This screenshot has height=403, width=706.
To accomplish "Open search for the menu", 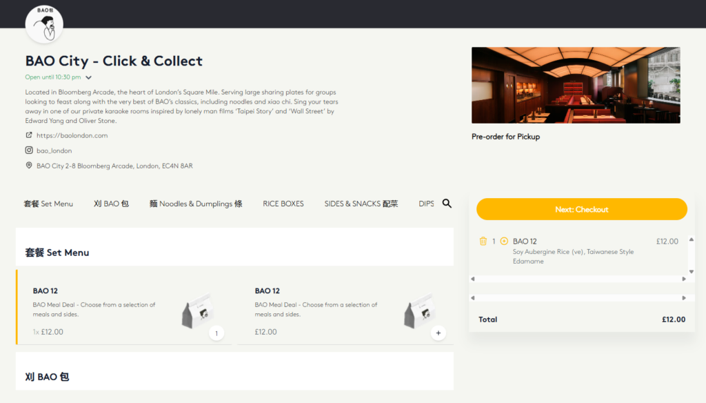I will (x=447, y=203).
